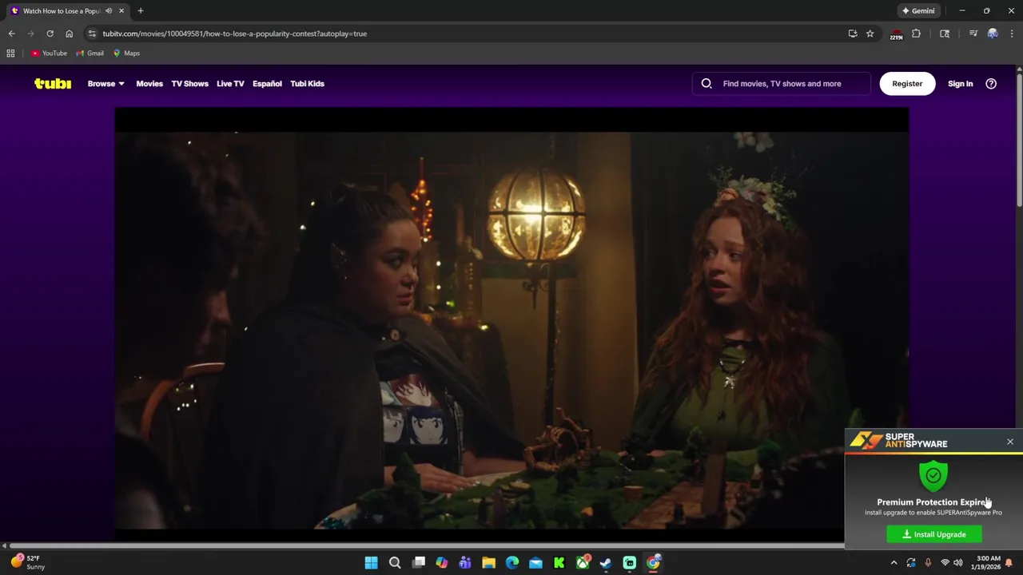The image size is (1023, 575).
Task: Open Windows taskbar search
Action: click(395, 563)
